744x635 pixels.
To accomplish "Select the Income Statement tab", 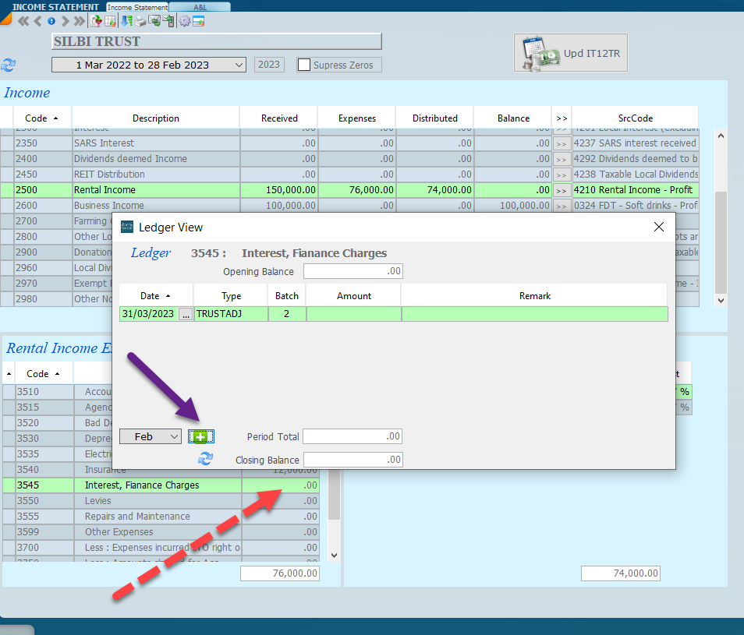I will (137, 7).
